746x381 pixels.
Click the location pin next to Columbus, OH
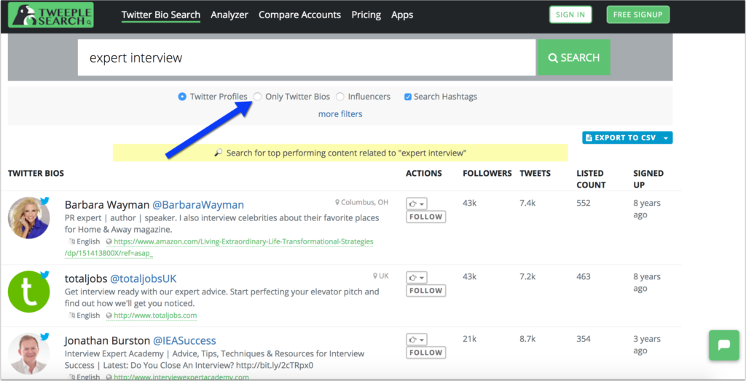point(337,202)
